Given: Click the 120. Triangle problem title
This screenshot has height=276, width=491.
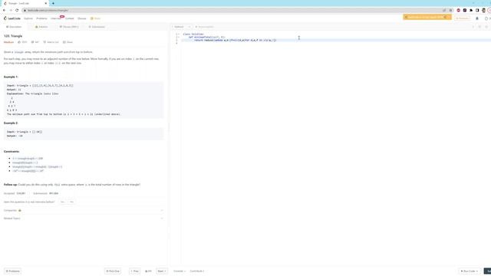Looking at the screenshot, I should click(13, 36).
